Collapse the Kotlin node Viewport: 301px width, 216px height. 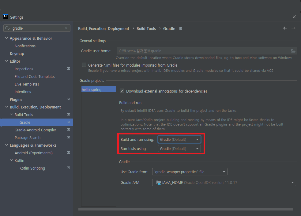pyautogui.click(x=12, y=160)
